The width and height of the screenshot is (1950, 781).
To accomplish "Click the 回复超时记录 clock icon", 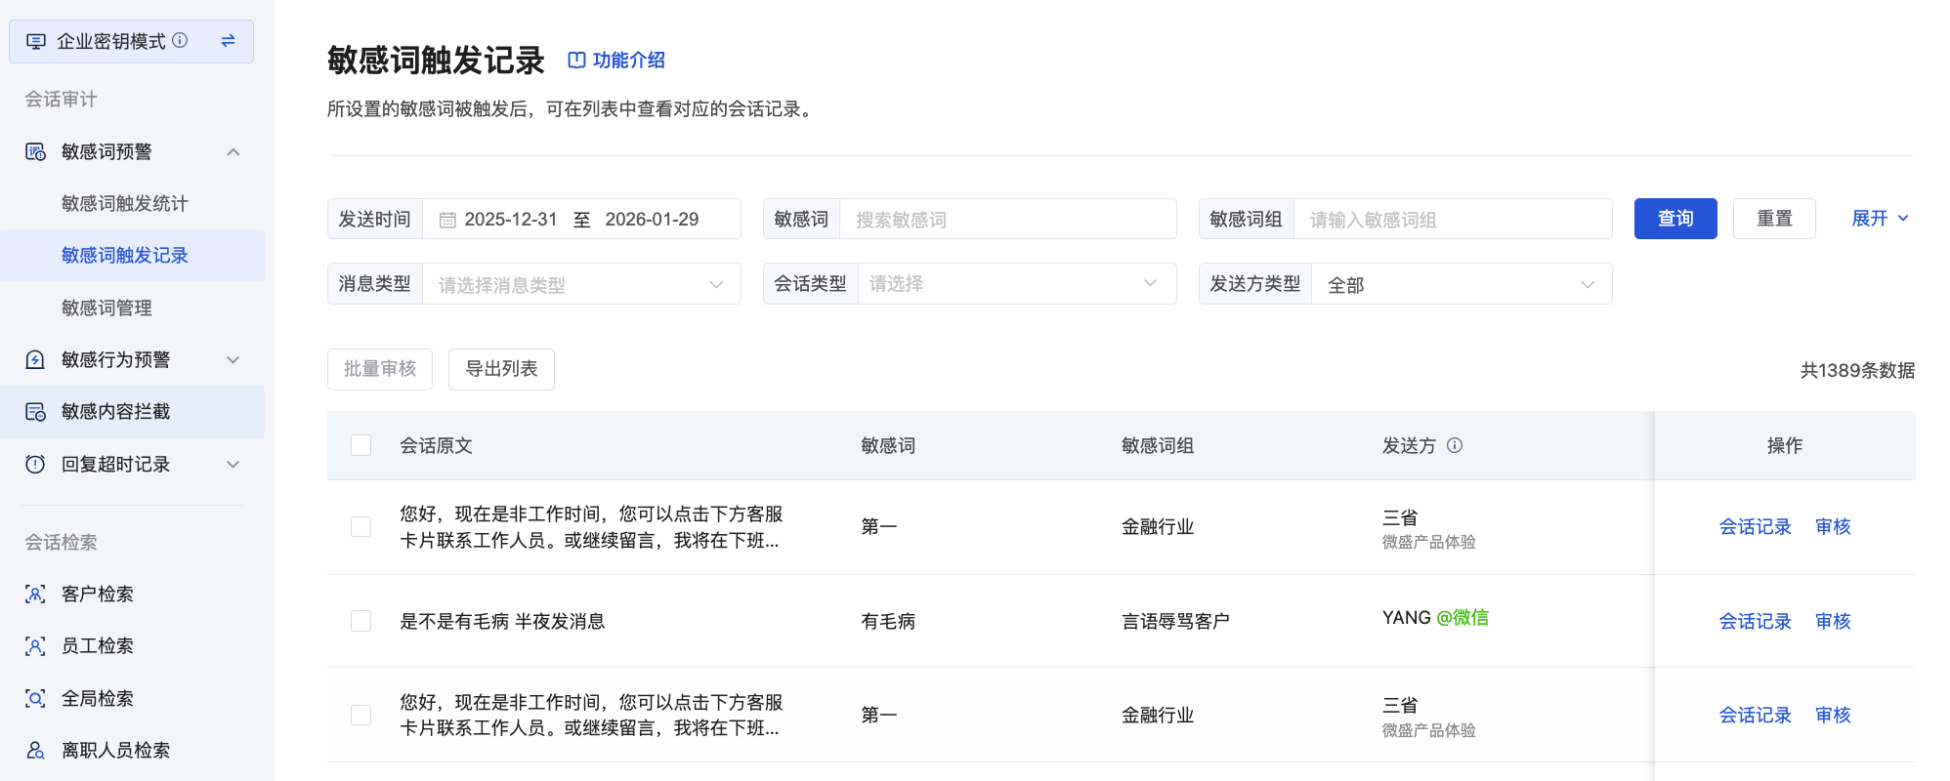I will click(x=35, y=464).
